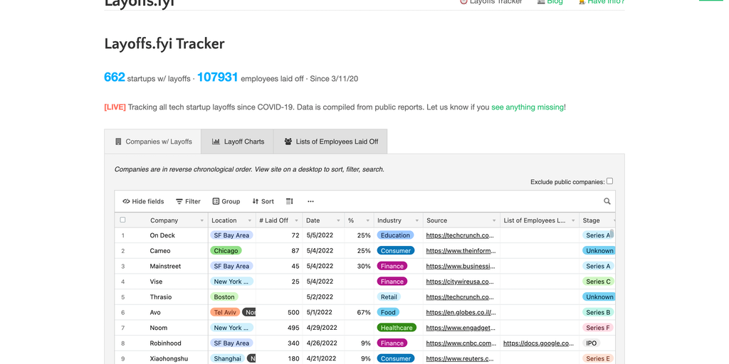Switch to the Companies w/ Layoffs tab
729x364 pixels.
point(153,141)
